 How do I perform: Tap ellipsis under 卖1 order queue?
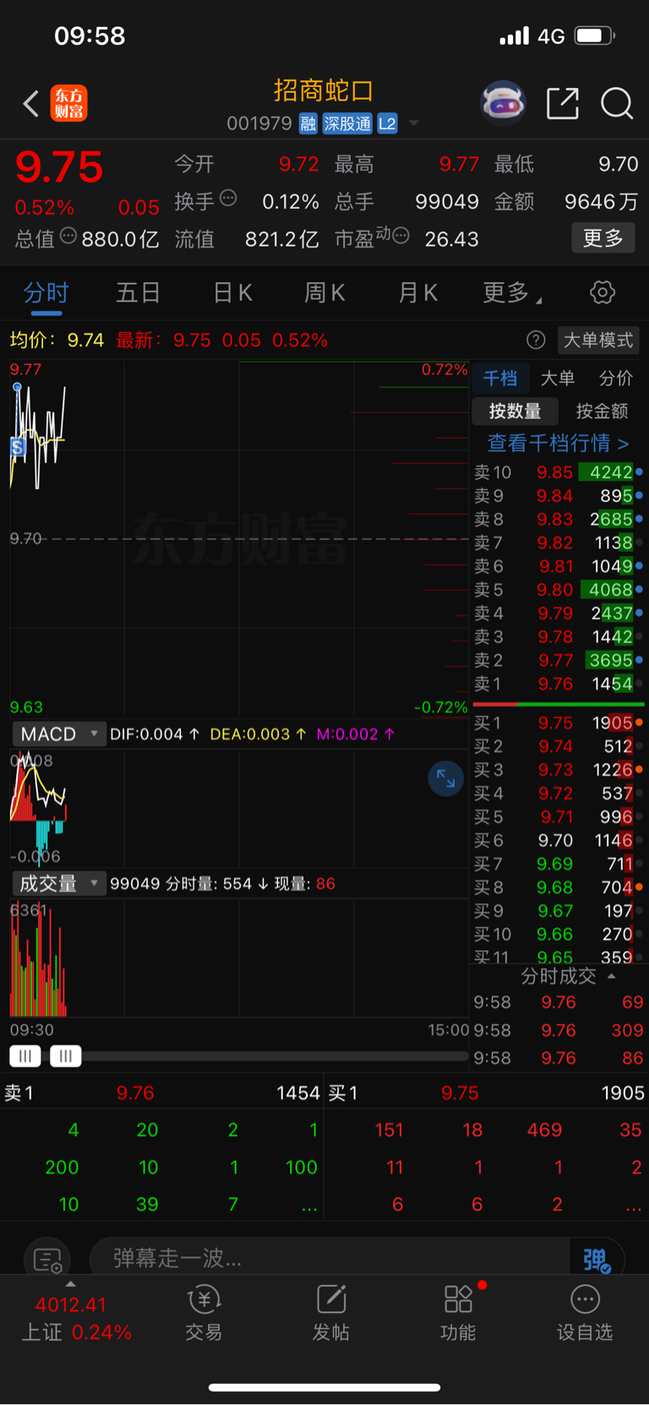(310, 1206)
